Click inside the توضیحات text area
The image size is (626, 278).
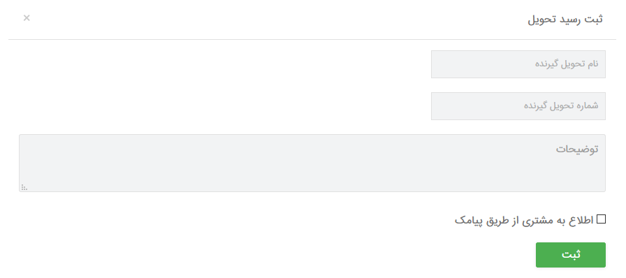pos(312,163)
